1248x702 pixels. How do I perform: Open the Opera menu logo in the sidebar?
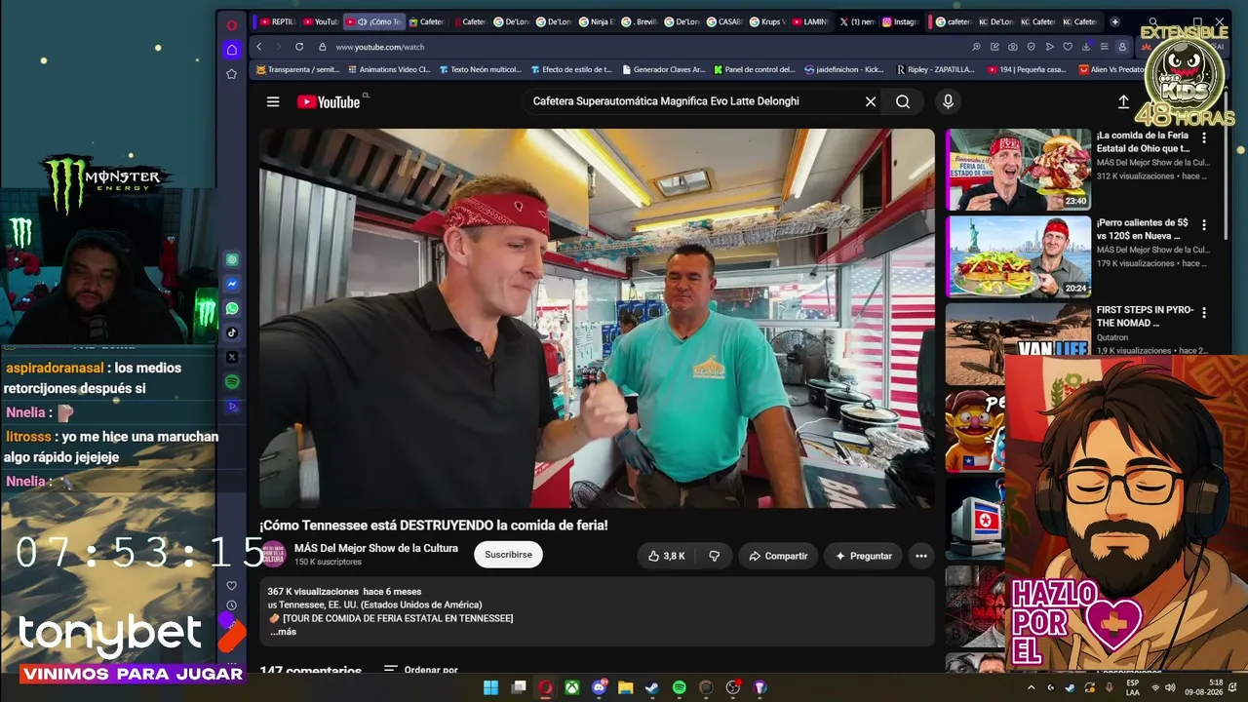tap(232, 24)
